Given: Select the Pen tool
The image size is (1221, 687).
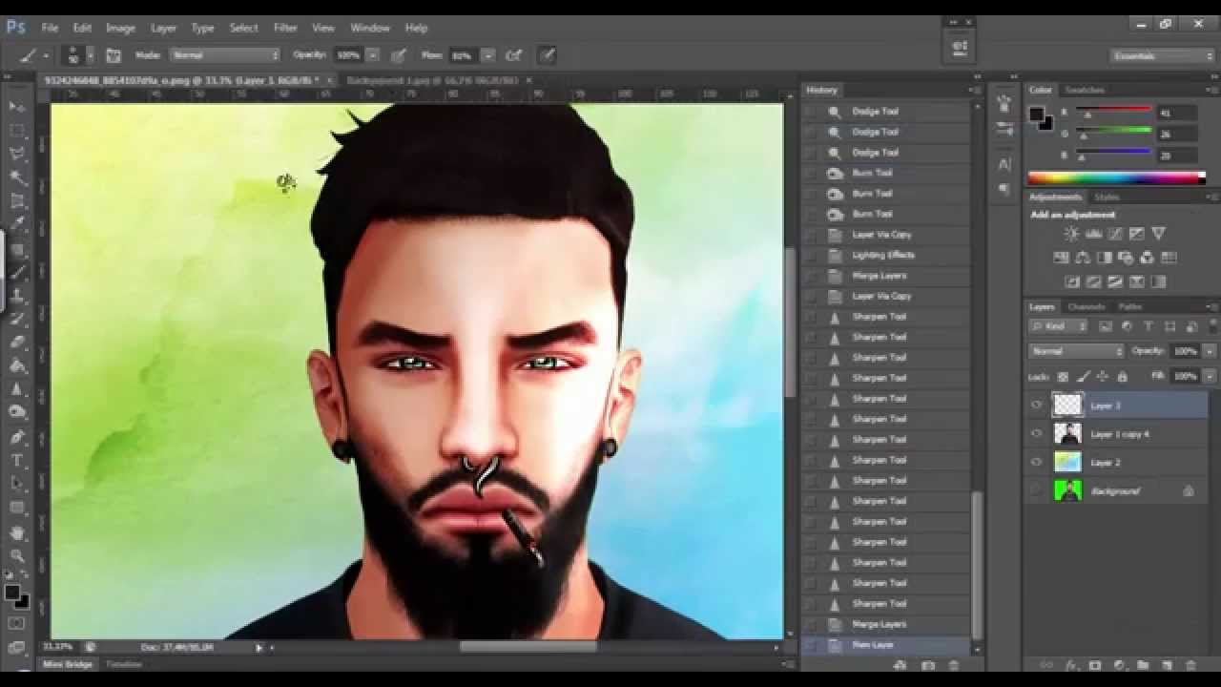Looking at the screenshot, I should pyautogui.click(x=17, y=436).
